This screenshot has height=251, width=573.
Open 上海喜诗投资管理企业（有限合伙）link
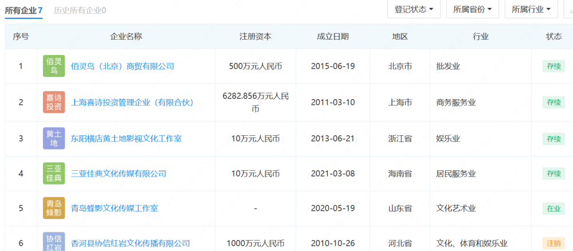(132, 103)
